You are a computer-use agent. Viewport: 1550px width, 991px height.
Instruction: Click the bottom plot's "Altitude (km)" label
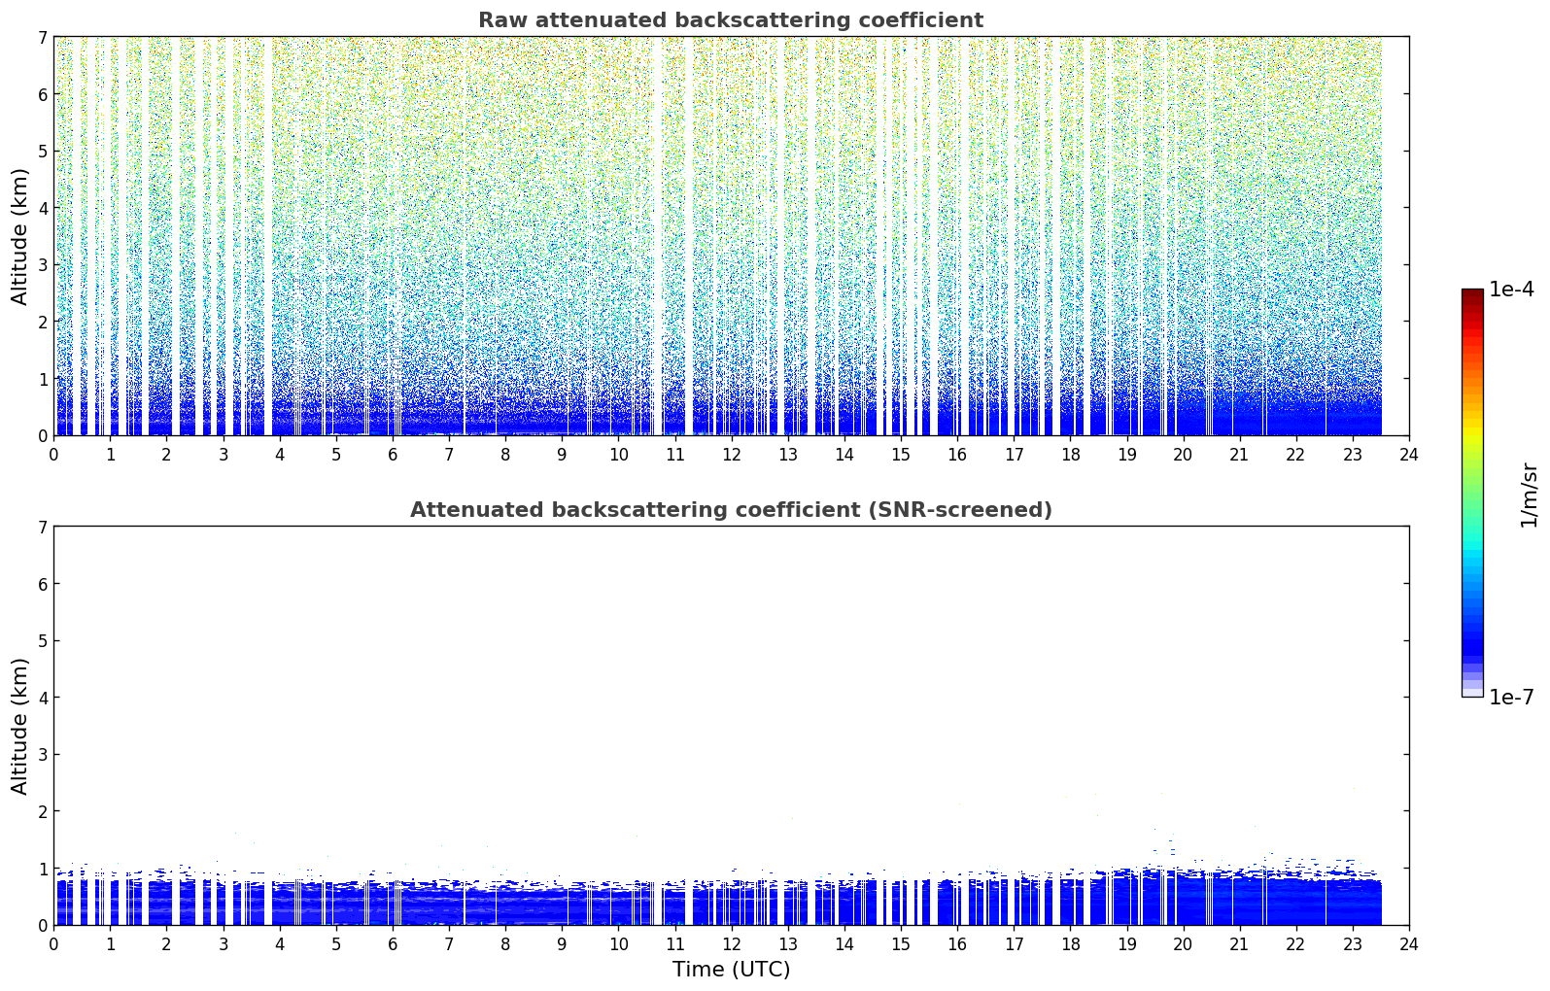click(20, 726)
